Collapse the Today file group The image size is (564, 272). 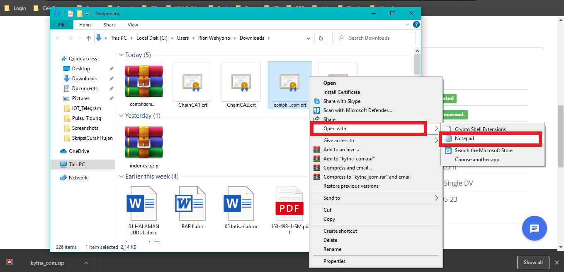pos(121,55)
